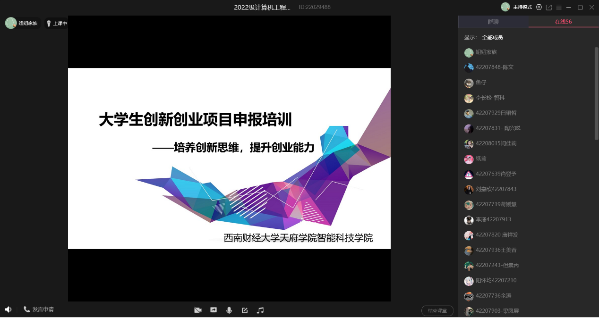Click the pop-out window icon
Viewport: 599px width, 318px height.
pos(549,7)
